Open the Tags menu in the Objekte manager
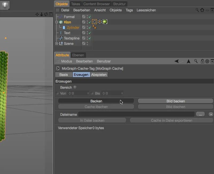 click(129, 10)
